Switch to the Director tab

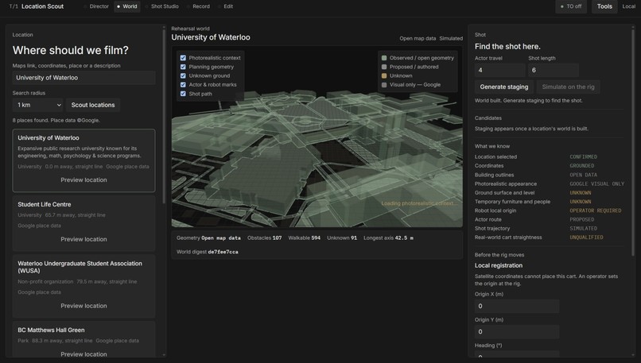pos(96,6)
